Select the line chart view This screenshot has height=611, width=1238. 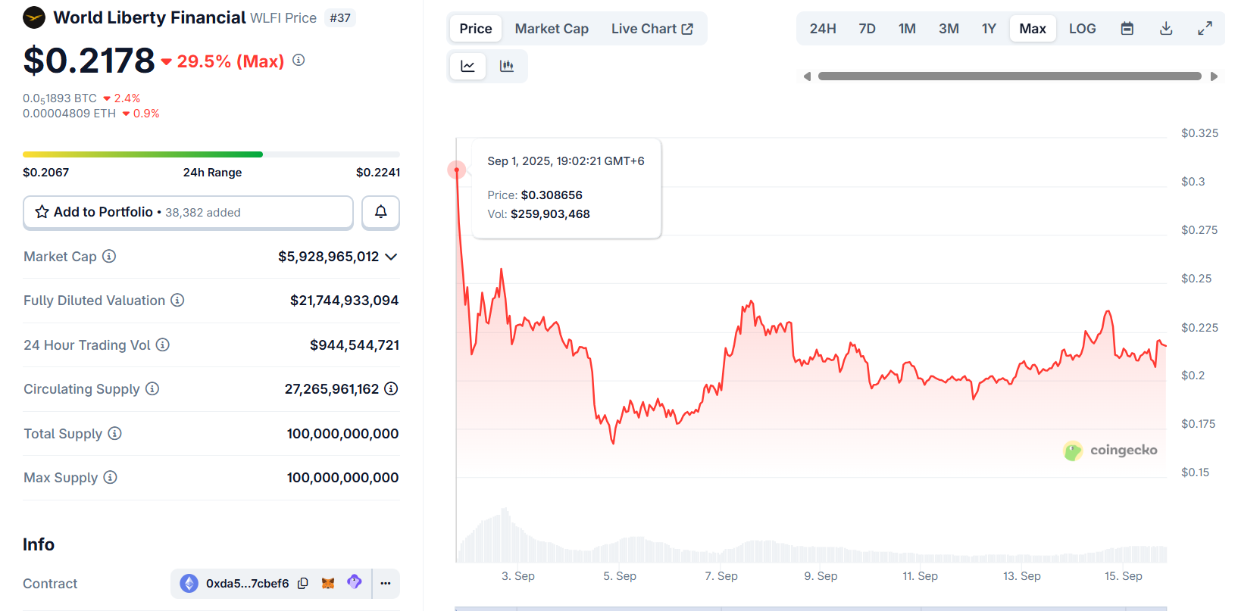[467, 66]
